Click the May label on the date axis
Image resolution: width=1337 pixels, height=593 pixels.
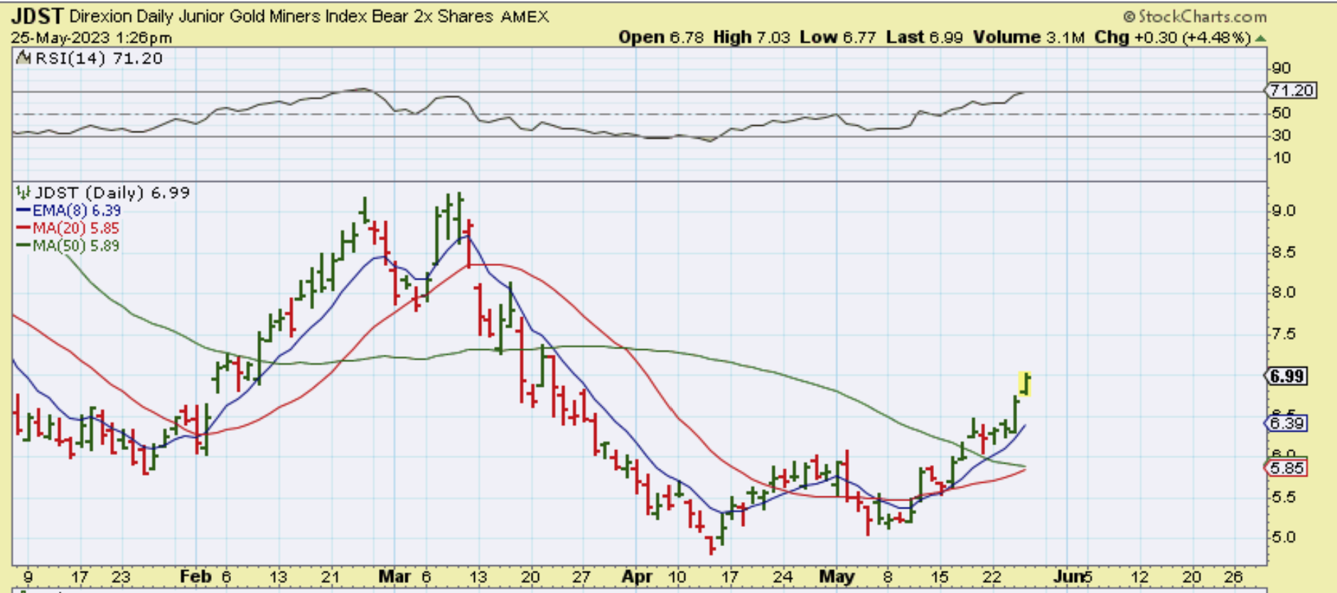pyautogui.click(x=837, y=577)
